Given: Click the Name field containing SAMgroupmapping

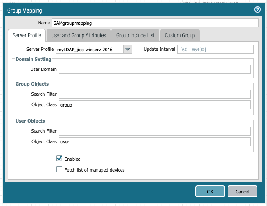Looking at the screenshot, I should (155, 23).
